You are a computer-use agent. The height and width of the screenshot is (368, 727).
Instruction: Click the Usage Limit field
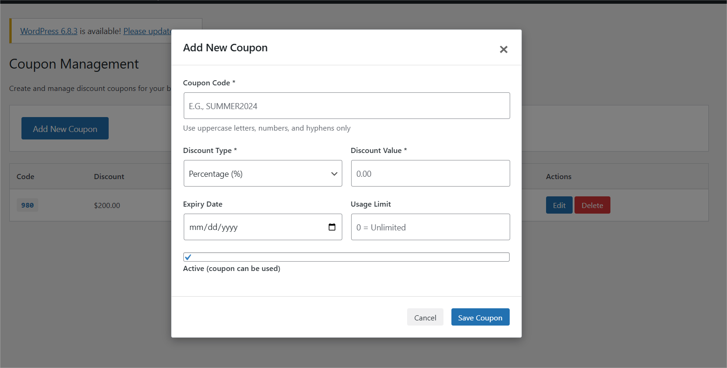pos(430,227)
